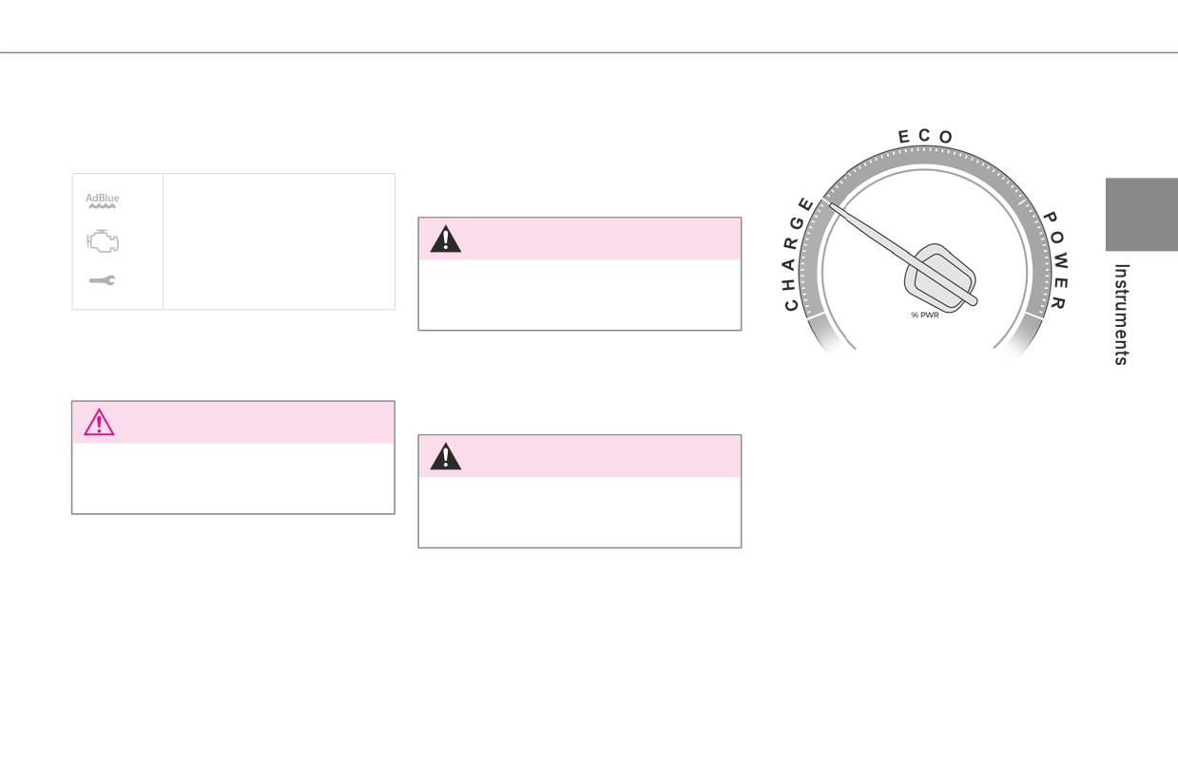Screen dimensions: 1178x784
Task: Click the engine diagnostic warning icon
Action: coord(103,241)
